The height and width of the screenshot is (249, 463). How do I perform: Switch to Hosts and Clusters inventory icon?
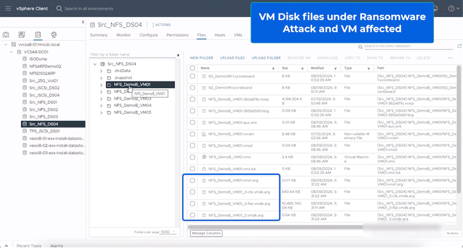6,35
